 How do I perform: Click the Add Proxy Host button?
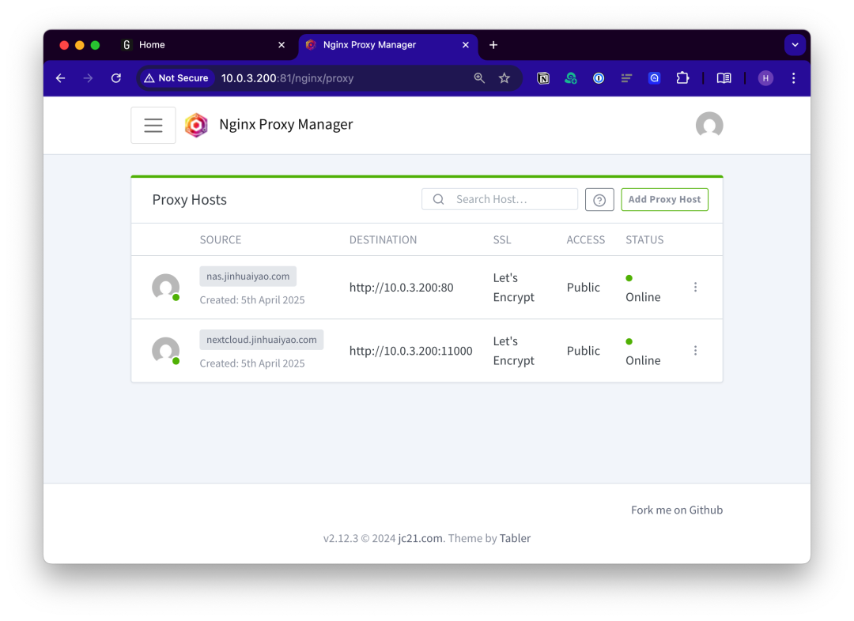point(664,199)
